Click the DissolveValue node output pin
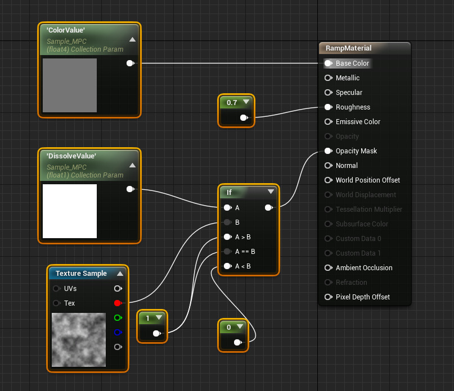Viewport: 454px width, 391px height. (x=130, y=189)
